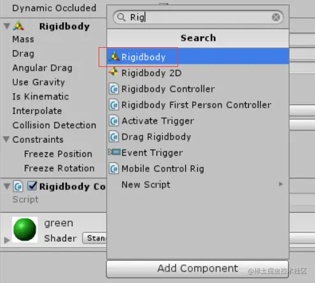This screenshot has height=283, width=315.
Task: Click the green material sphere preview
Action: [25, 229]
